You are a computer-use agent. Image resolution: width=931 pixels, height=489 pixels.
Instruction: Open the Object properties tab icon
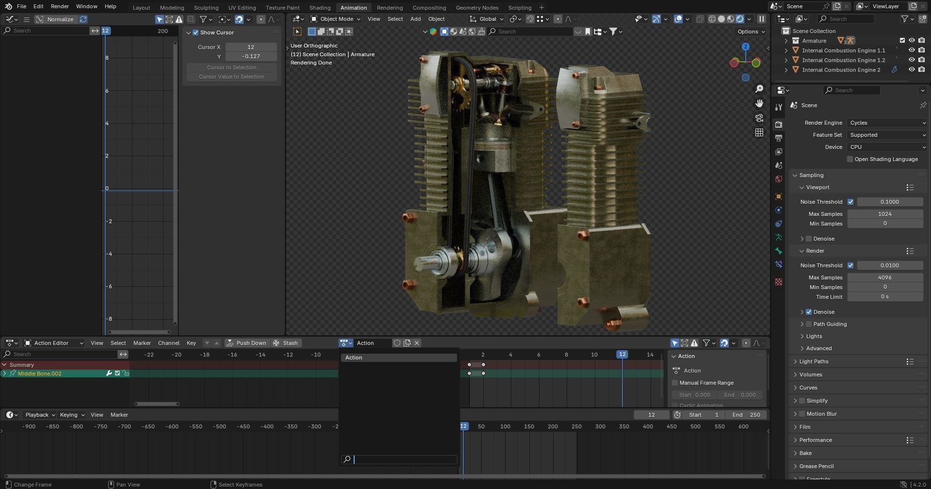[x=779, y=196]
